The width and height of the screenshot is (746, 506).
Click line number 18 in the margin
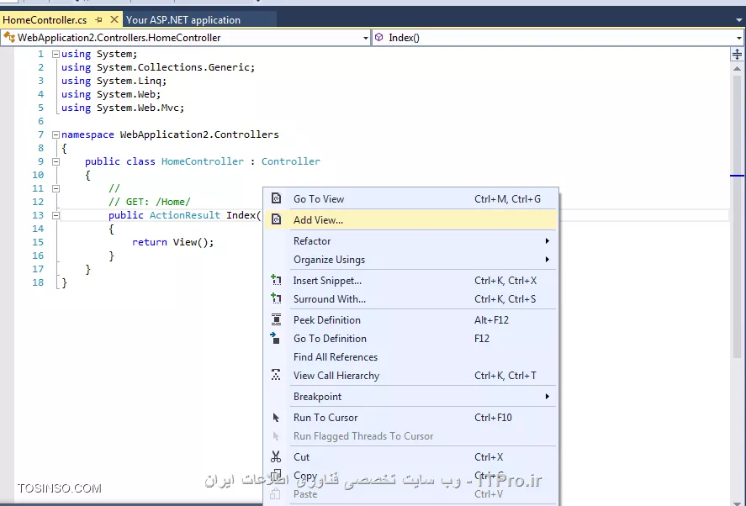coord(38,282)
